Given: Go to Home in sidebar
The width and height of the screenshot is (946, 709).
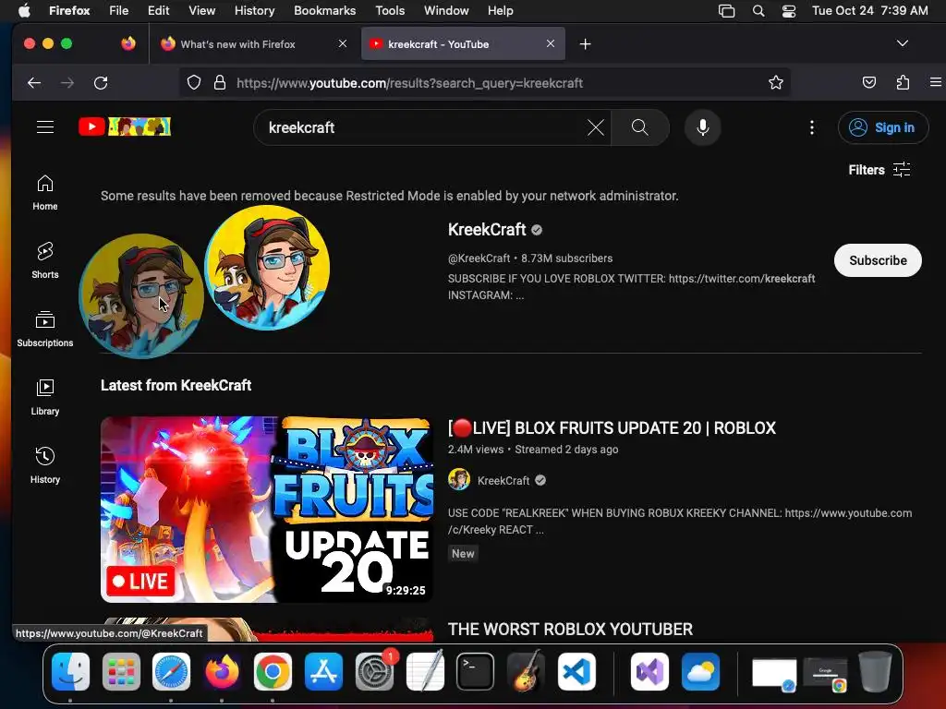Looking at the screenshot, I should [x=45, y=193].
